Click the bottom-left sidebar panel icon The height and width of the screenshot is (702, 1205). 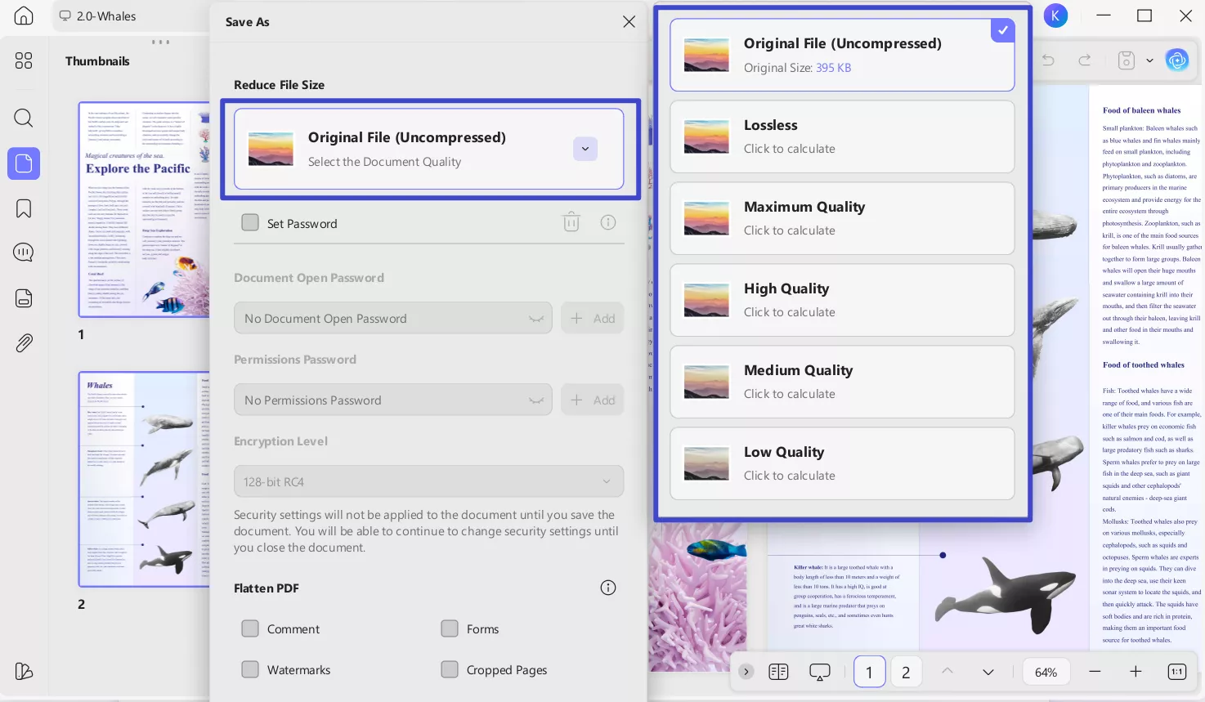(24, 671)
